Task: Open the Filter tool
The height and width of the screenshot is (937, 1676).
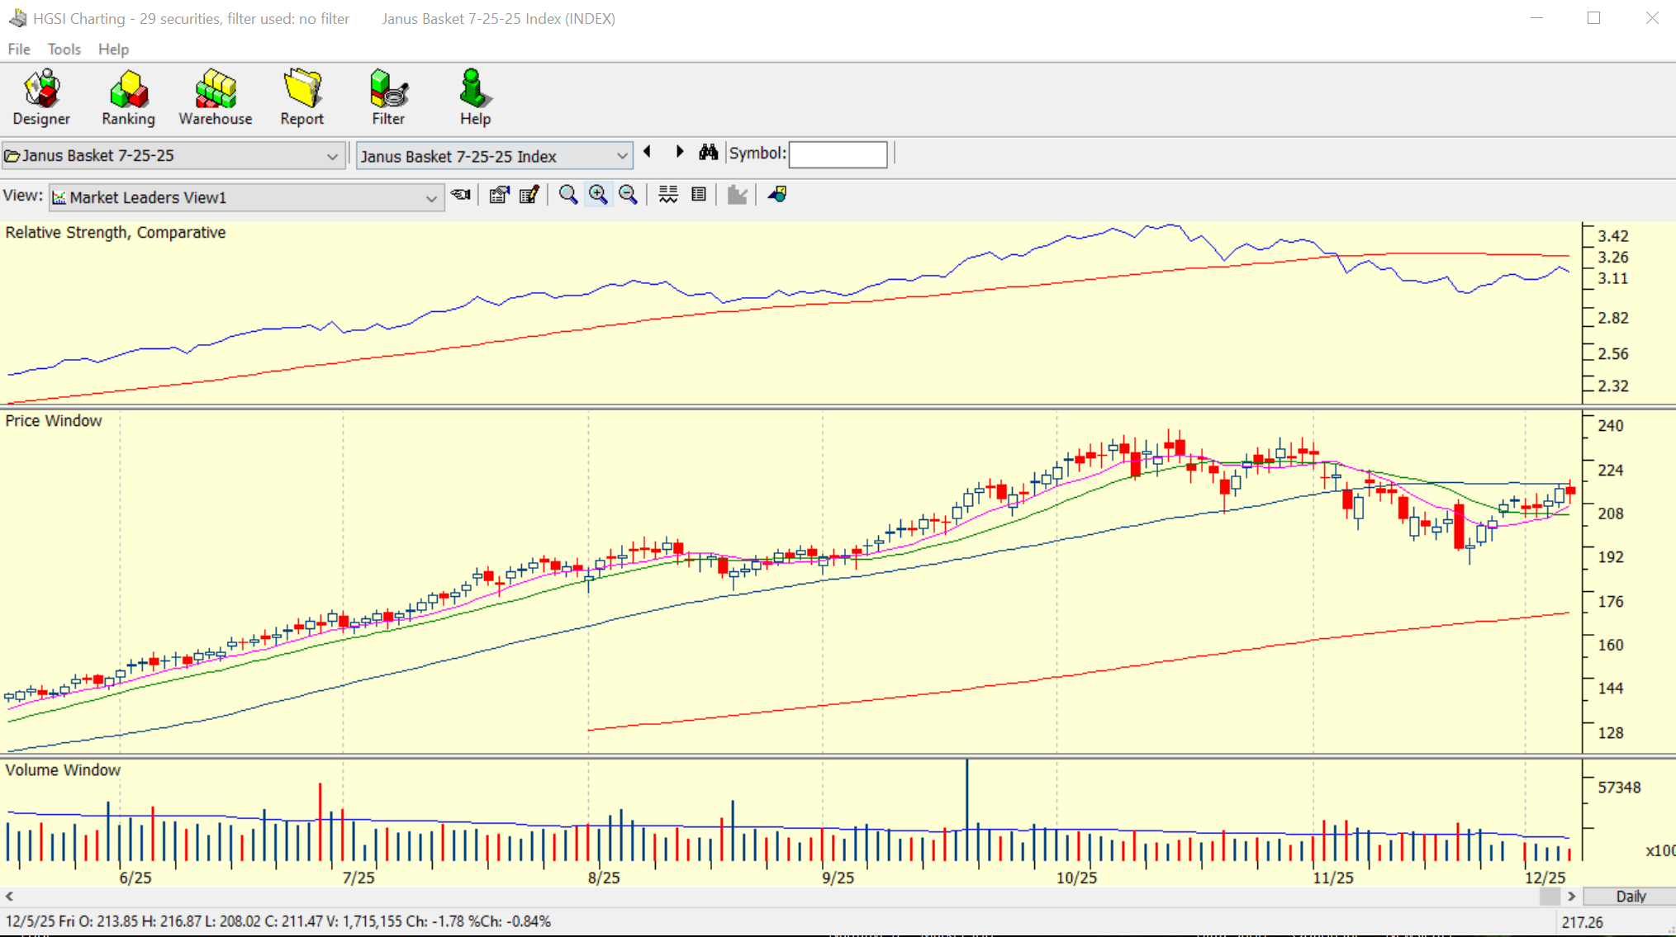Action: (x=388, y=97)
